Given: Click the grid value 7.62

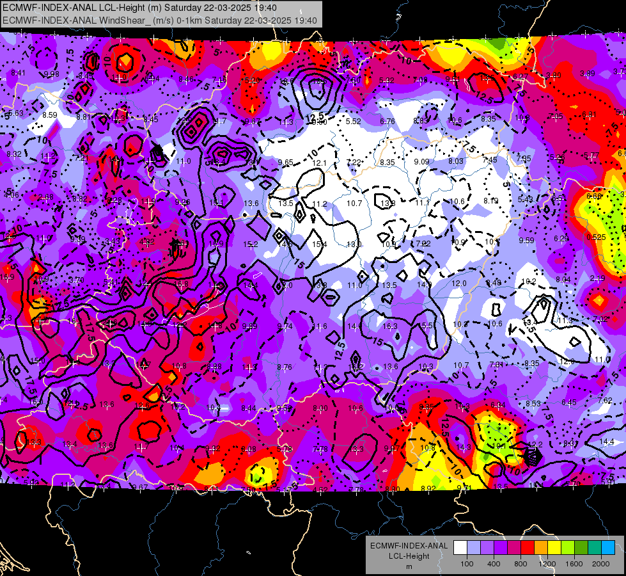Looking at the screenshot, I should (605, 400).
